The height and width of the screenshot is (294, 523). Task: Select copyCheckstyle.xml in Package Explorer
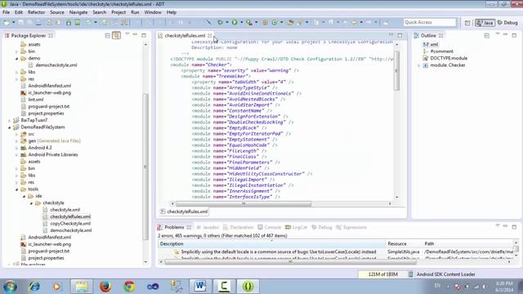(70, 224)
